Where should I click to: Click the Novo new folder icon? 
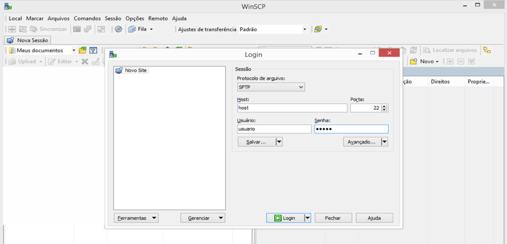pyautogui.click(x=413, y=61)
